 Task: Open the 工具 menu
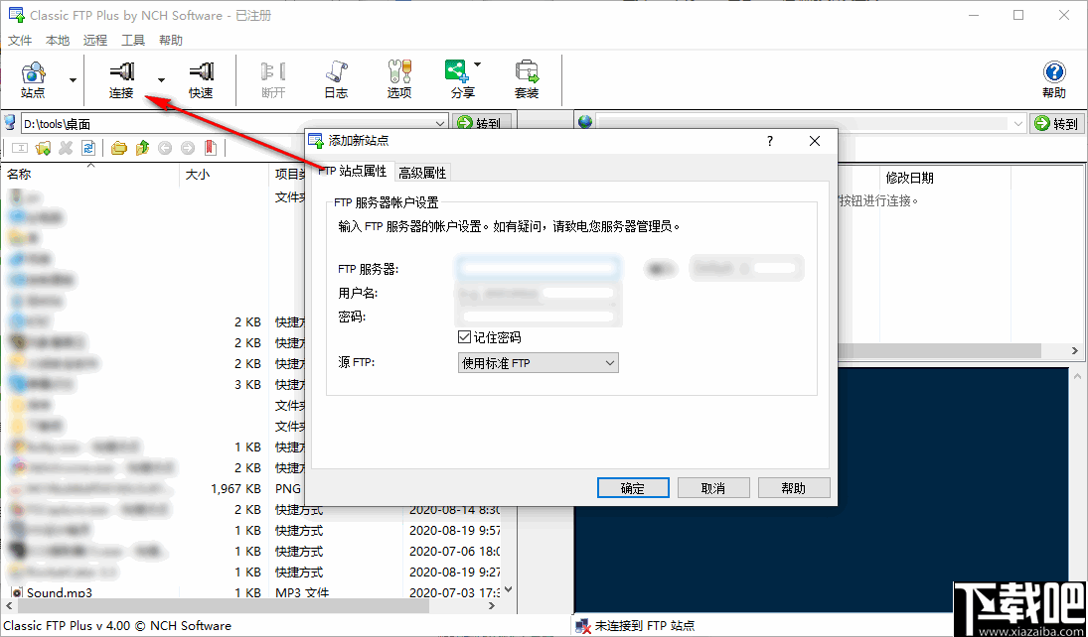tap(133, 40)
